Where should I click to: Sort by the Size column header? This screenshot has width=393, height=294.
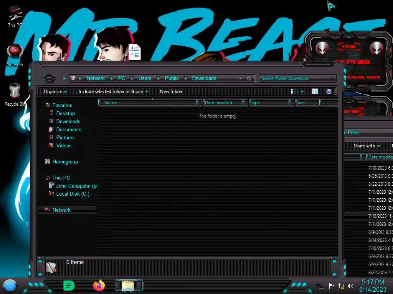coord(307,103)
